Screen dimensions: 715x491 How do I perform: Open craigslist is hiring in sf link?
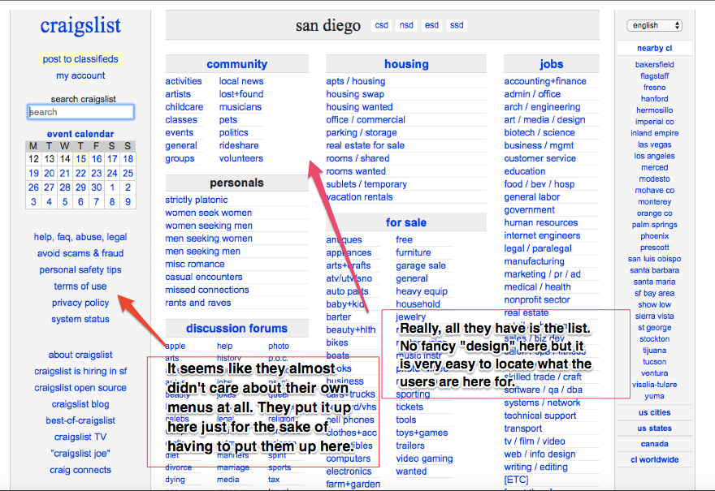point(80,371)
